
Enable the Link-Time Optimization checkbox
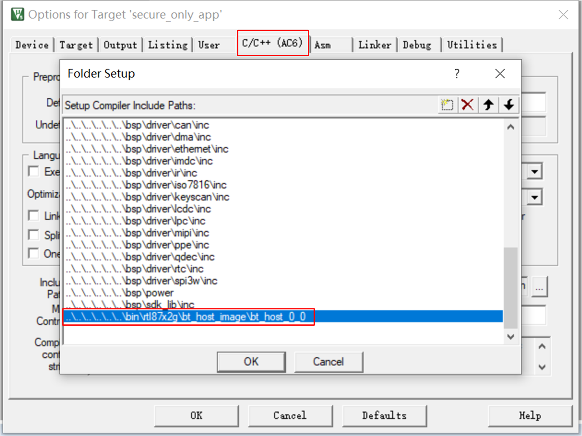(x=34, y=215)
